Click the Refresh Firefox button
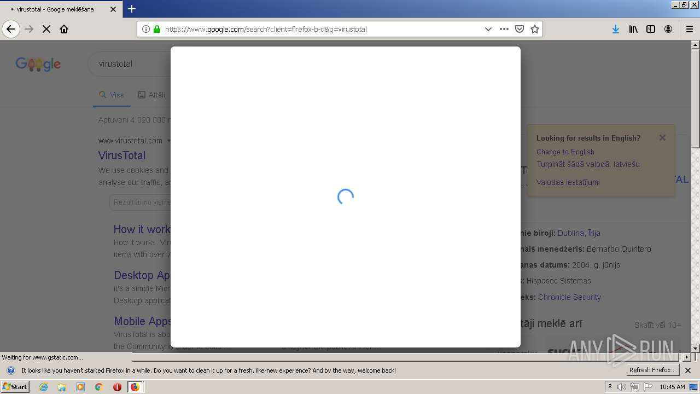This screenshot has width=700, height=394. coord(653,370)
